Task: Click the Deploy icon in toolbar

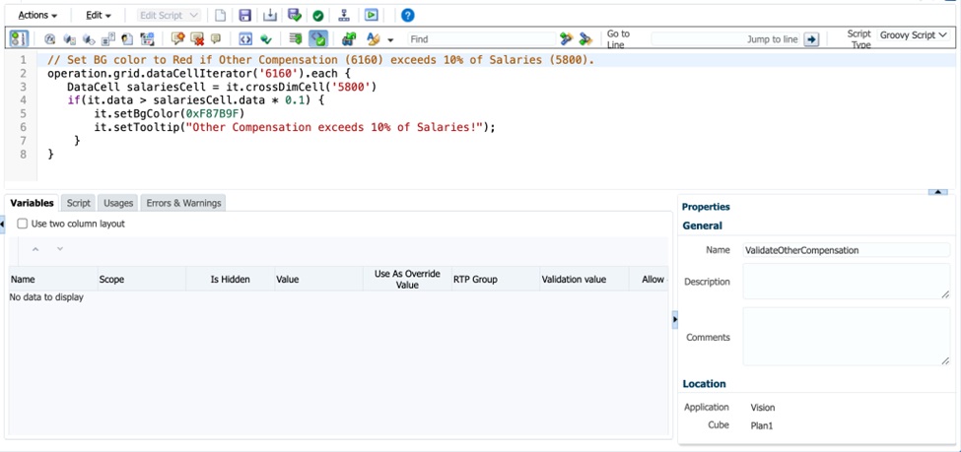Action: coord(344,16)
